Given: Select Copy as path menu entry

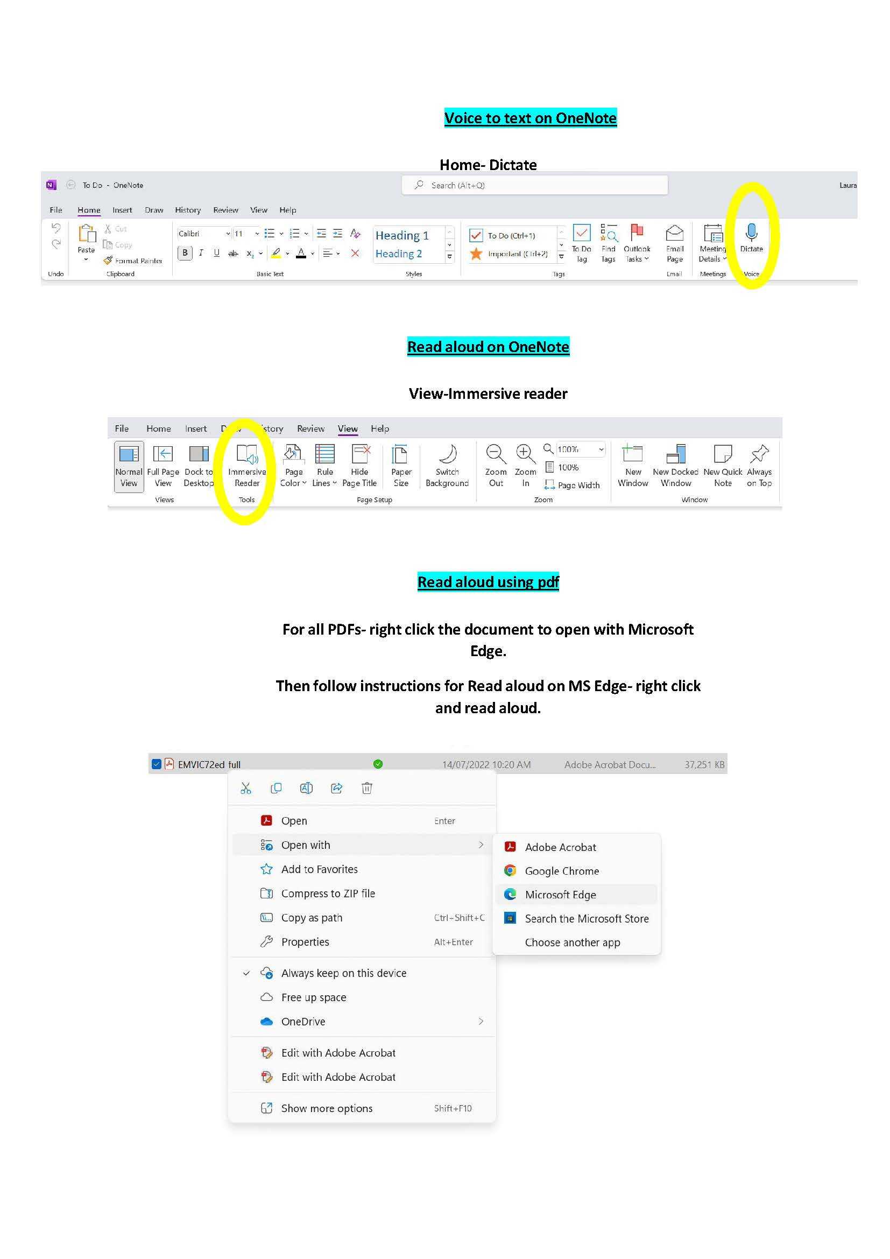Looking at the screenshot, I should click(362, 917).
